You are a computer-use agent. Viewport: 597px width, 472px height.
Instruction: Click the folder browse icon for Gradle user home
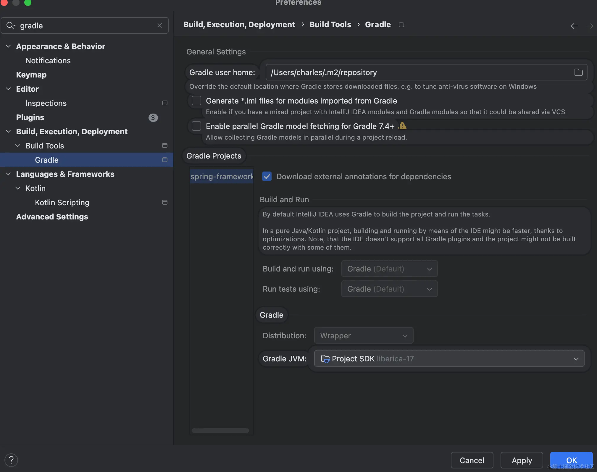578,72
